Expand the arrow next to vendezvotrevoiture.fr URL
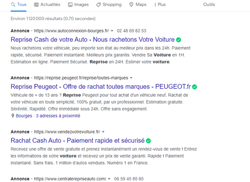 [x=103, y=132]
